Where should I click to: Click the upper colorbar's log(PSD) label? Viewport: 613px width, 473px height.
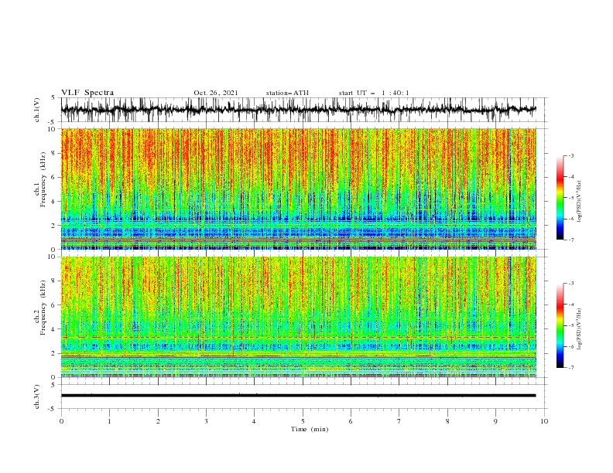tap(580, 202)
